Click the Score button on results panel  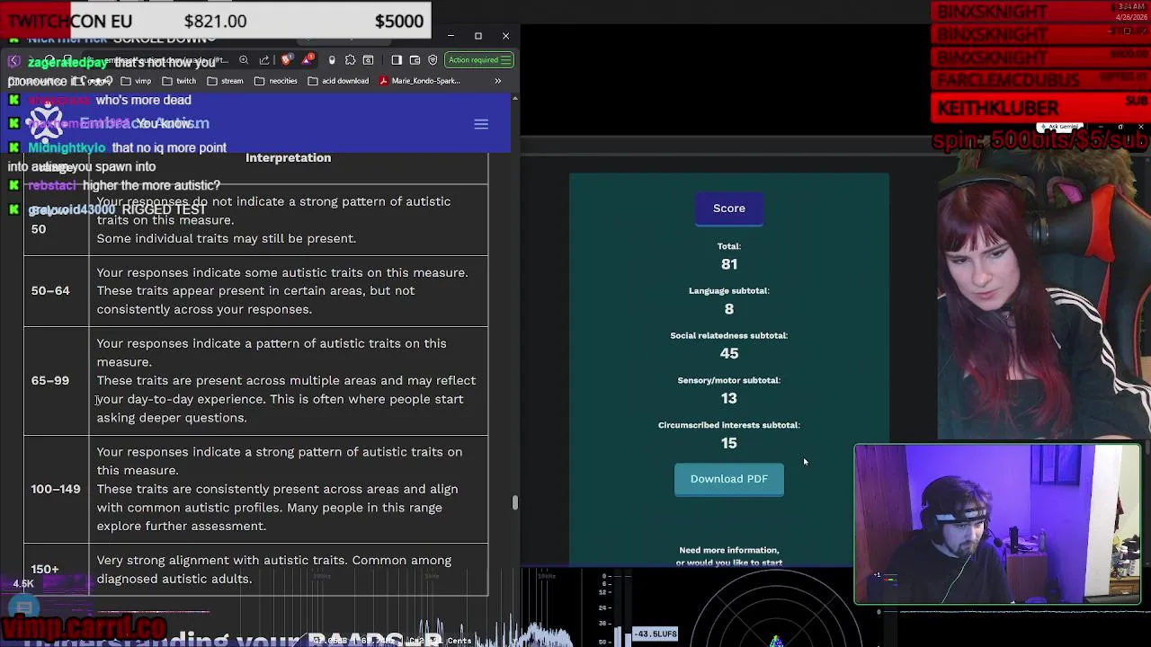tap(729, 208)
